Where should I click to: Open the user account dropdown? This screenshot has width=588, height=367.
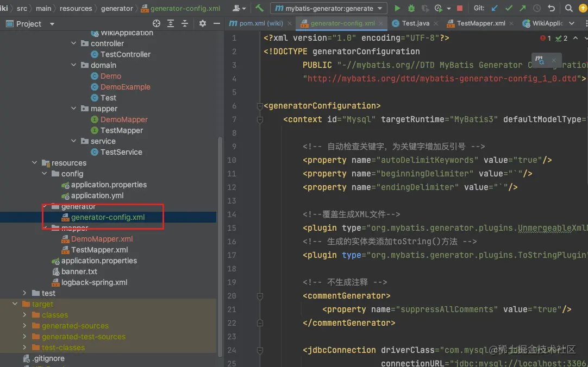point(239,8)
